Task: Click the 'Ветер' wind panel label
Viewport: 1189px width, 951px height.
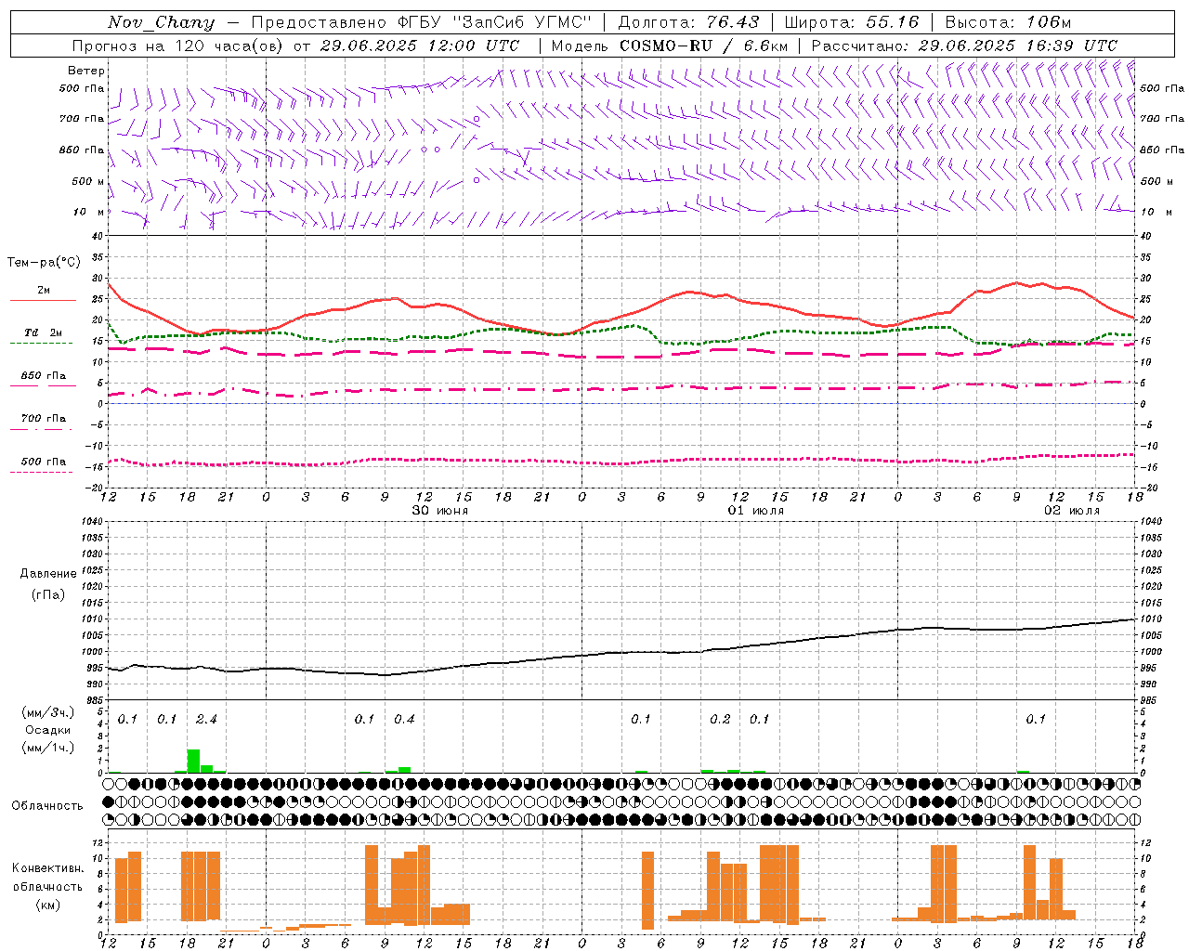Action: tap(86, 71)
